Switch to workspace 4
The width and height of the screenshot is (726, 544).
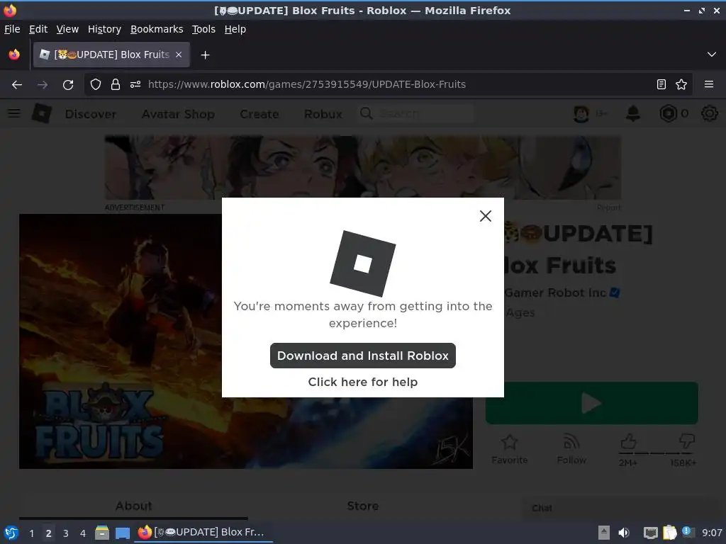(x=83, y=533)
